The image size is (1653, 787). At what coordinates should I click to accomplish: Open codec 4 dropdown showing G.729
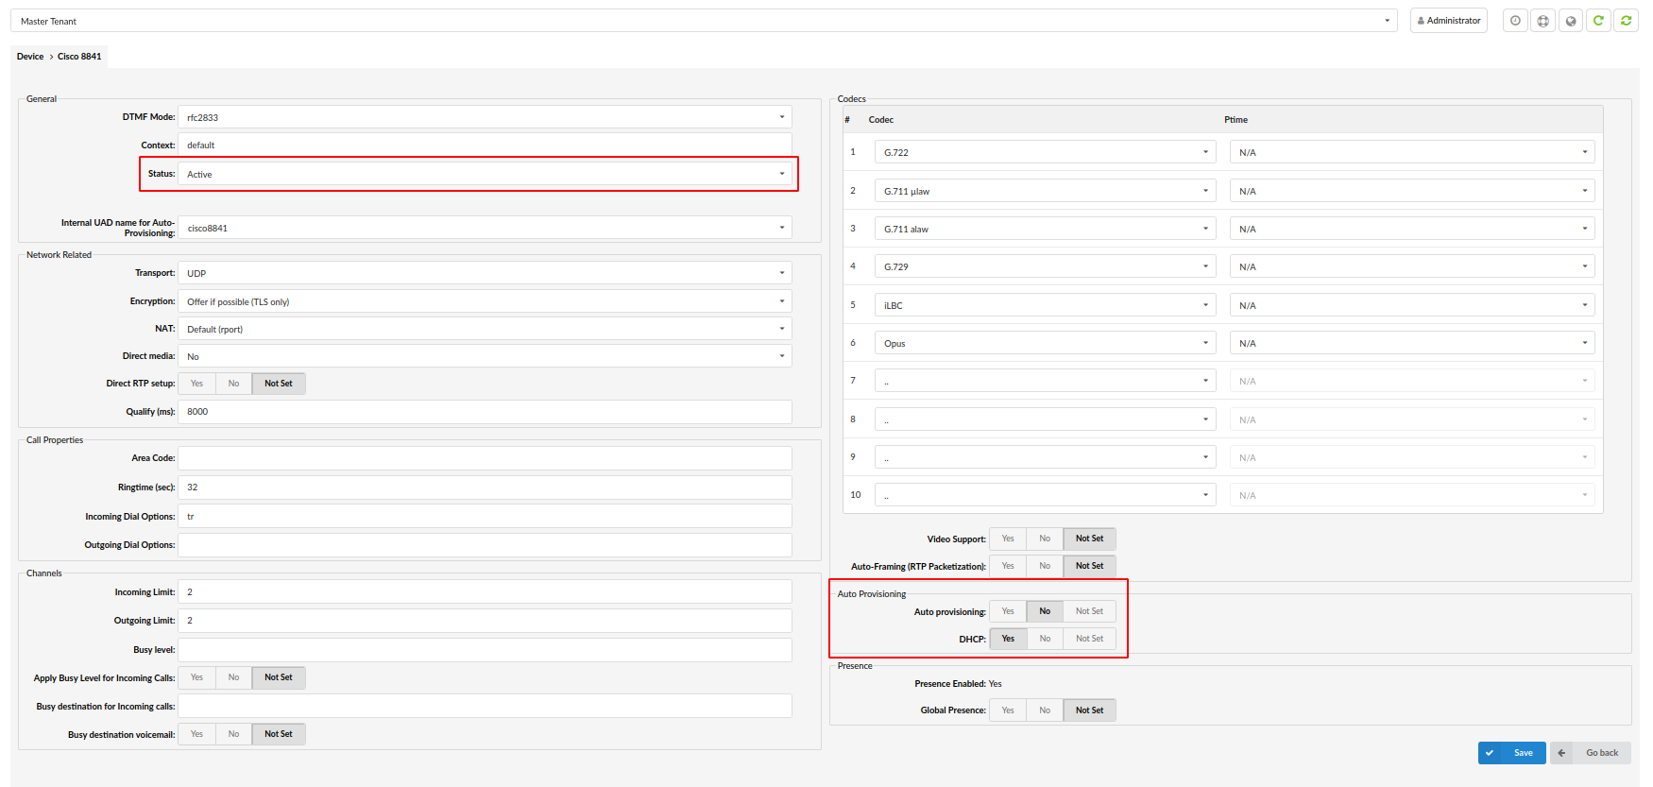tap(1045, 266)
